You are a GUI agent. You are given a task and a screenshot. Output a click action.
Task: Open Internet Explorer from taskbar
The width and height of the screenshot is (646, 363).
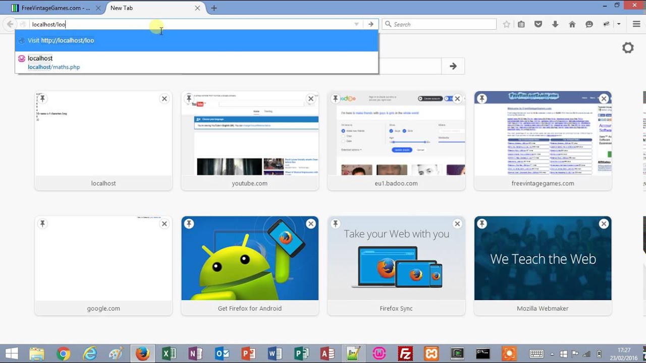tap(90, 354)
